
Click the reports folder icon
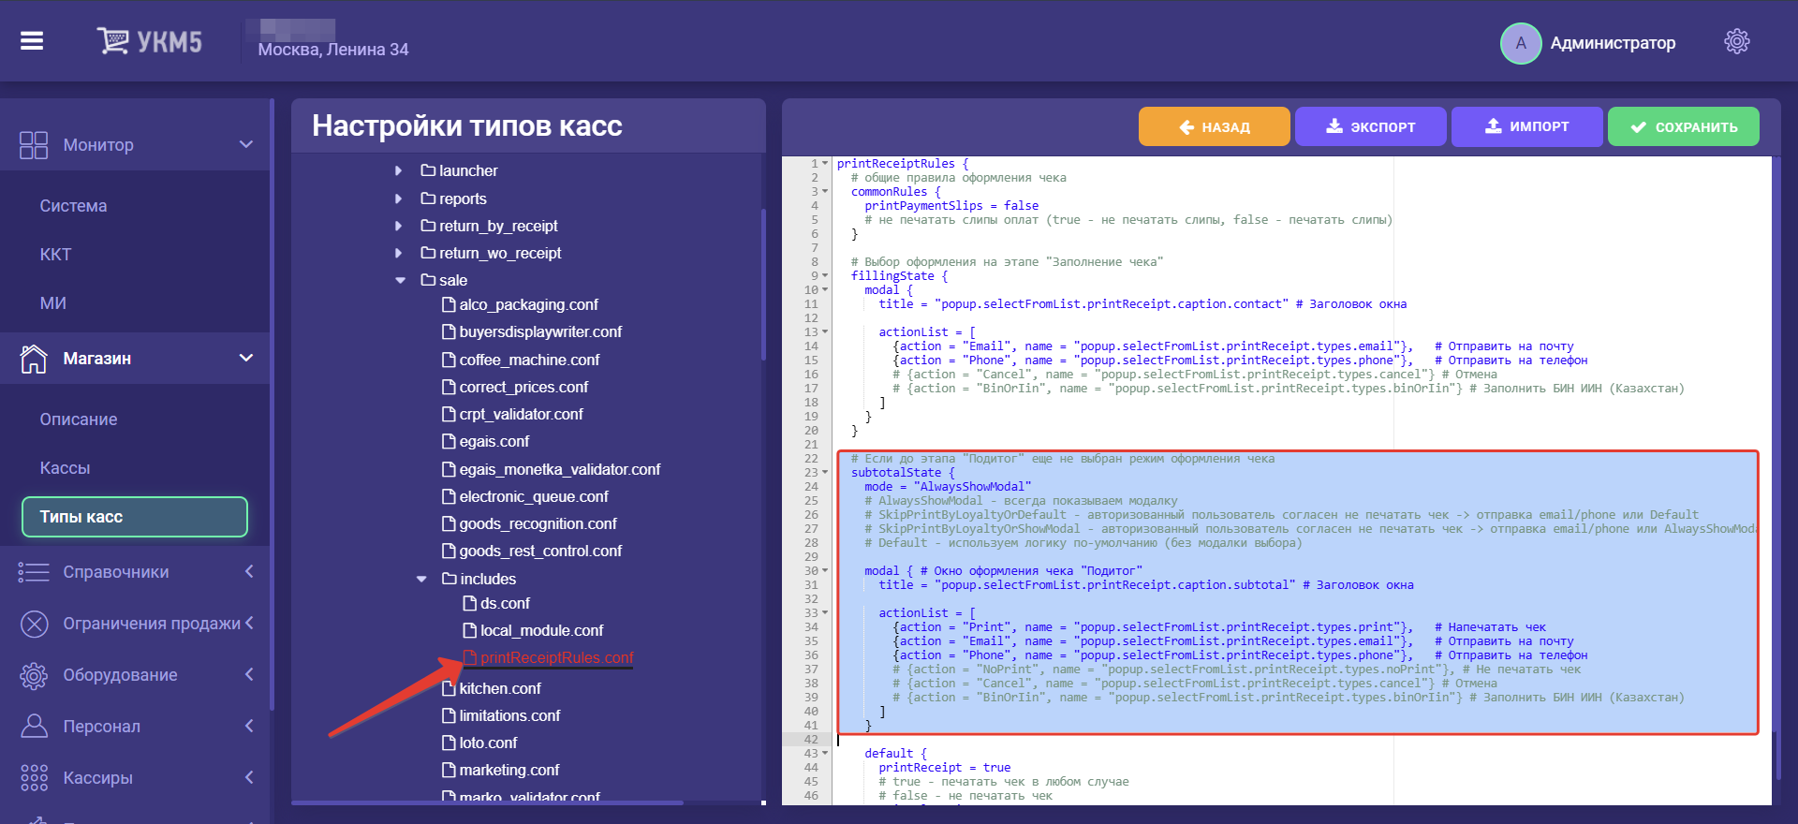[x=428, y=199]
